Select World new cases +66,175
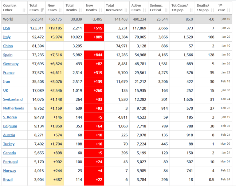The height and width of the screenshot is (186, 236). pyautogui.click(x=55, y=19)
